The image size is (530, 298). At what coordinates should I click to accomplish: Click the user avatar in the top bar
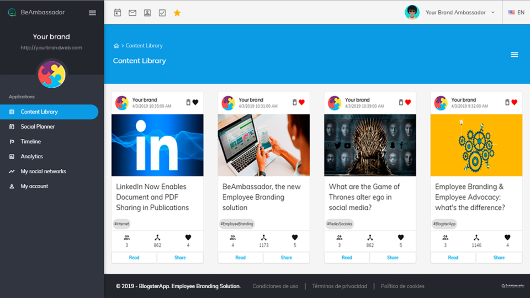pos(412,13)
